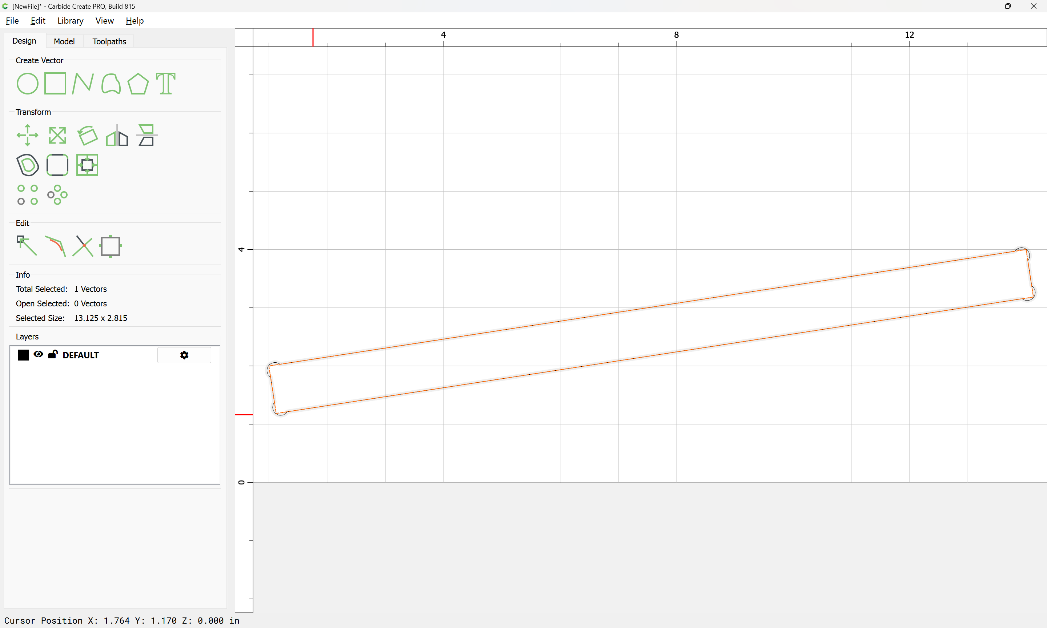The height and width of the screenshot is (628, 1047).
Task: Switch to the Toolpaths tab
Action: coord(109,41)
